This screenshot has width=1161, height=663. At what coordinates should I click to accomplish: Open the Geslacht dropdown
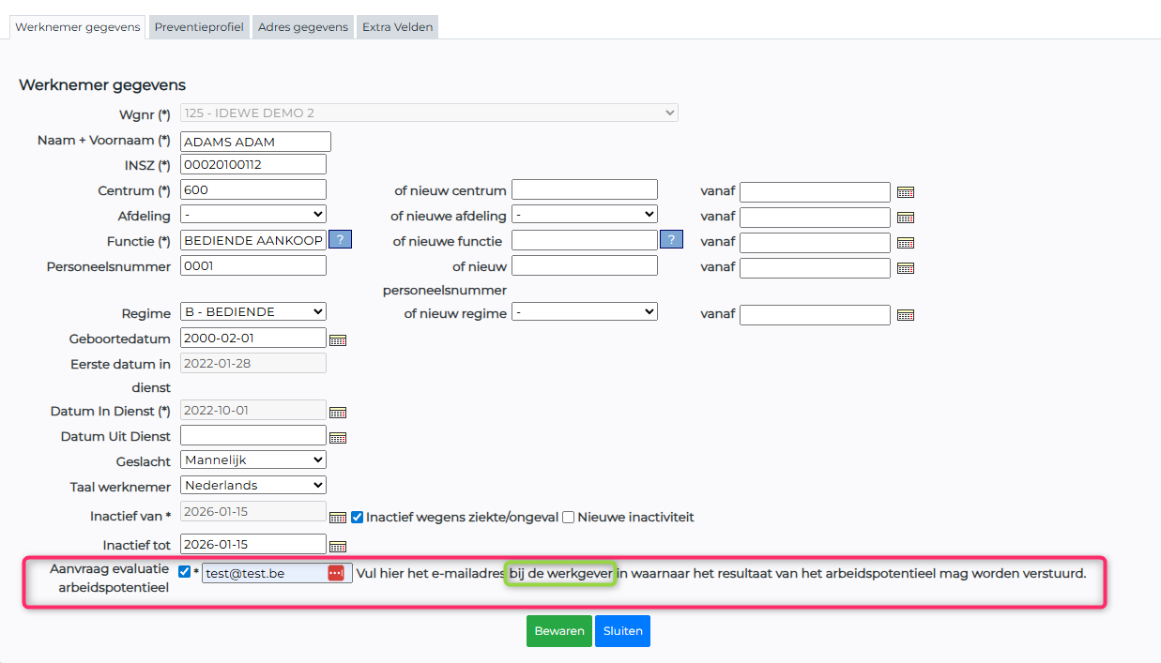(x=252, y=460)
